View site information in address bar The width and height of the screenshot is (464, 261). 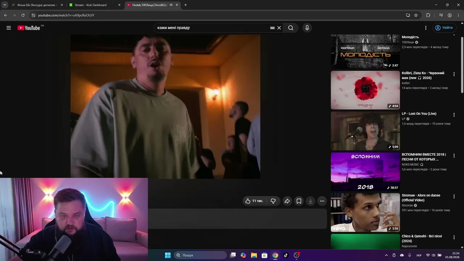[33, 15]
